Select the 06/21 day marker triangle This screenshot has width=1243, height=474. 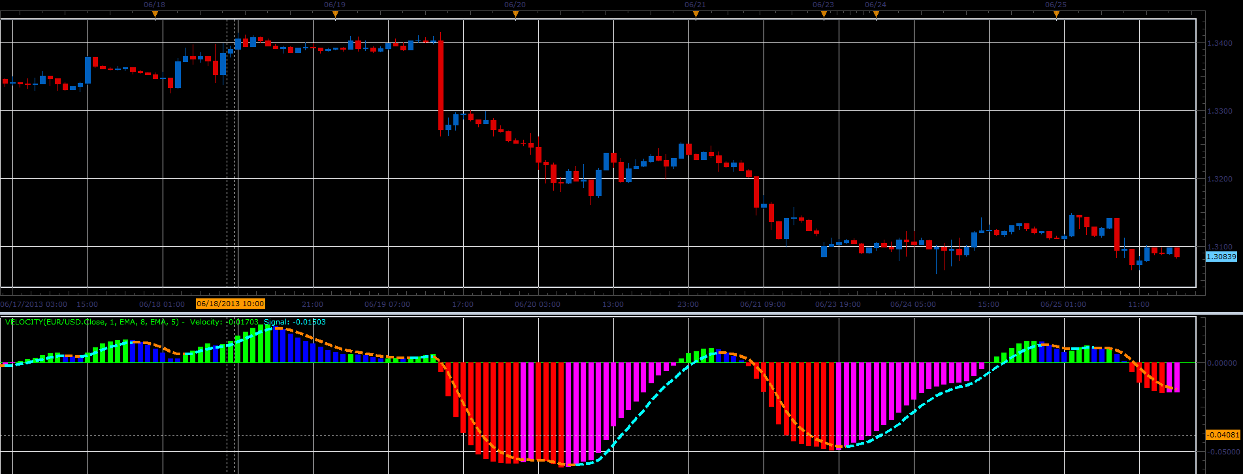pos(696,14)
